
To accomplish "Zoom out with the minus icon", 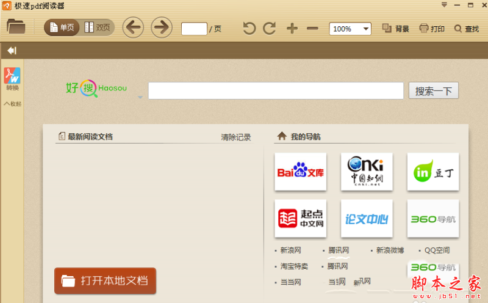I will point(312,29).
